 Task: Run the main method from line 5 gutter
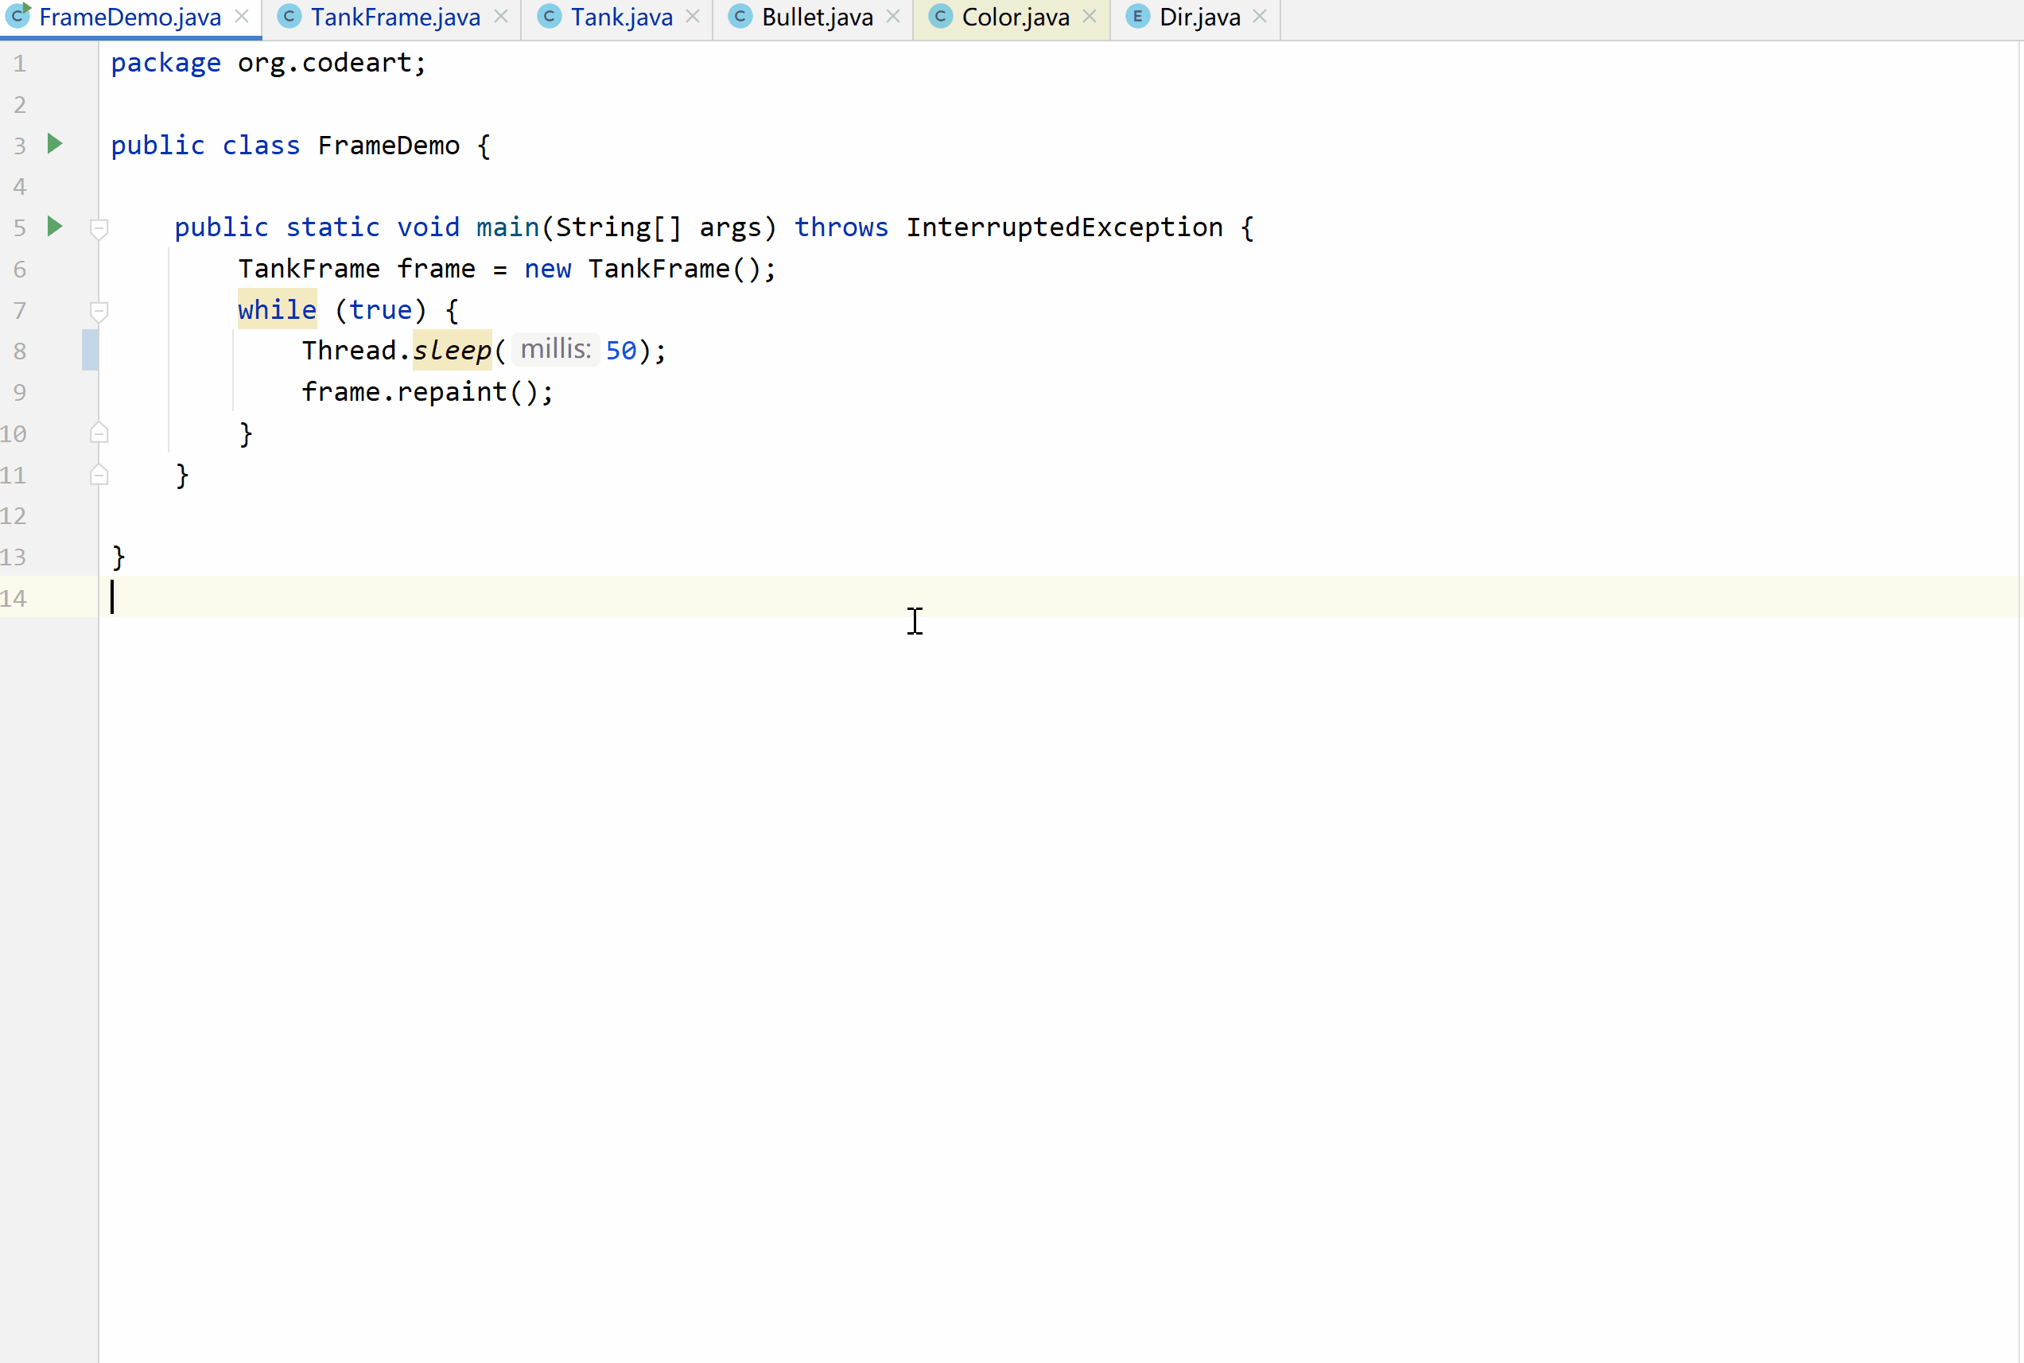[x=55, y=226]
